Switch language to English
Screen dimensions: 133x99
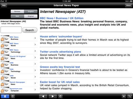31,12
